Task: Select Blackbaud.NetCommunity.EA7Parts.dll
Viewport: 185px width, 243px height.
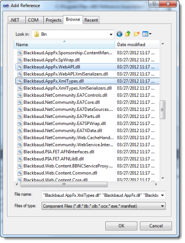Action: [62, 116]
